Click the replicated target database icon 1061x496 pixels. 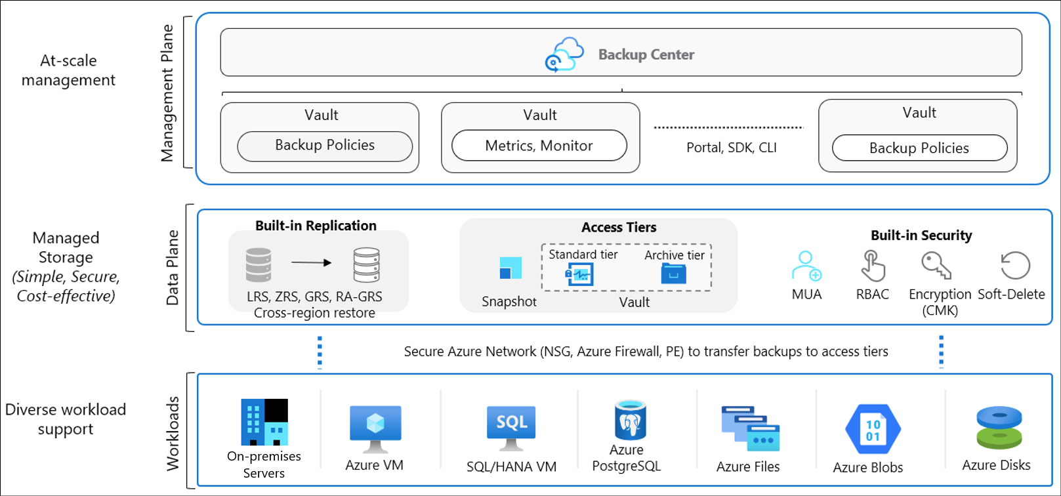pos(366,265)
